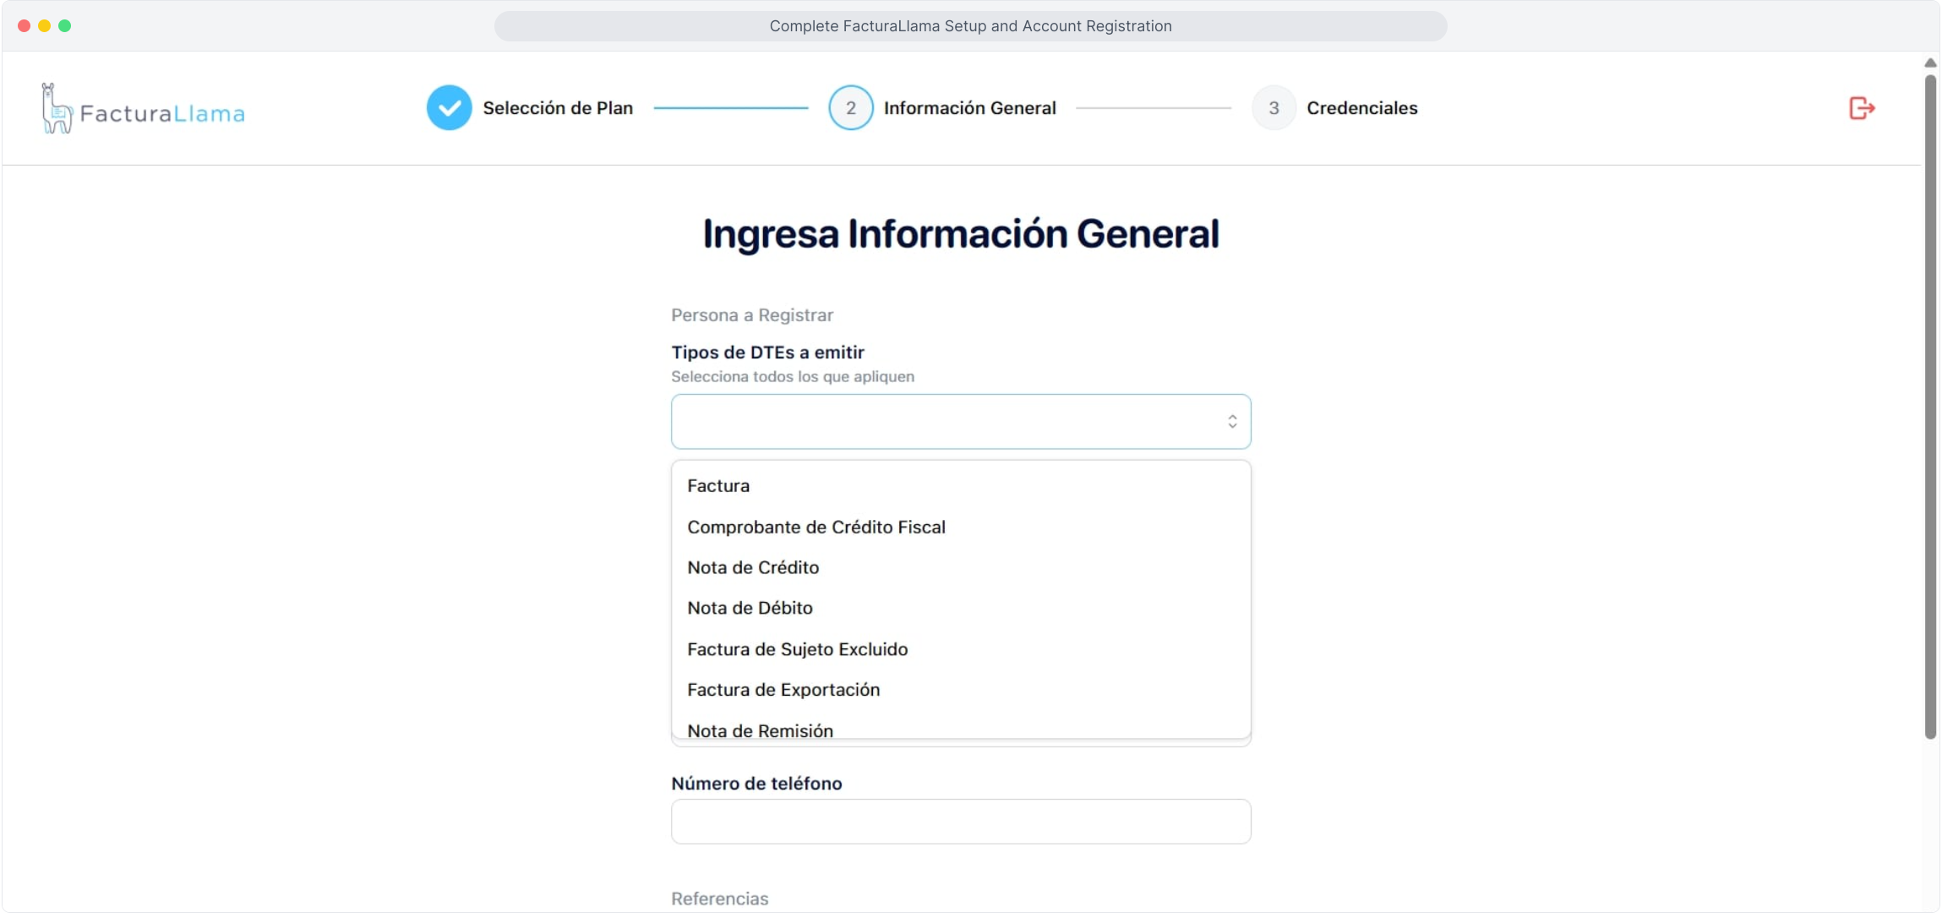This screenshot has height=913, width=1942.
Task: Open the Tipos de DTEs combo box
Action: (946, 422)
